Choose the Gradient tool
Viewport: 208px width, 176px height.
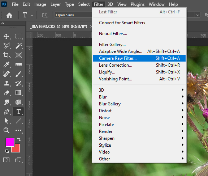click(x=18, y=93)
